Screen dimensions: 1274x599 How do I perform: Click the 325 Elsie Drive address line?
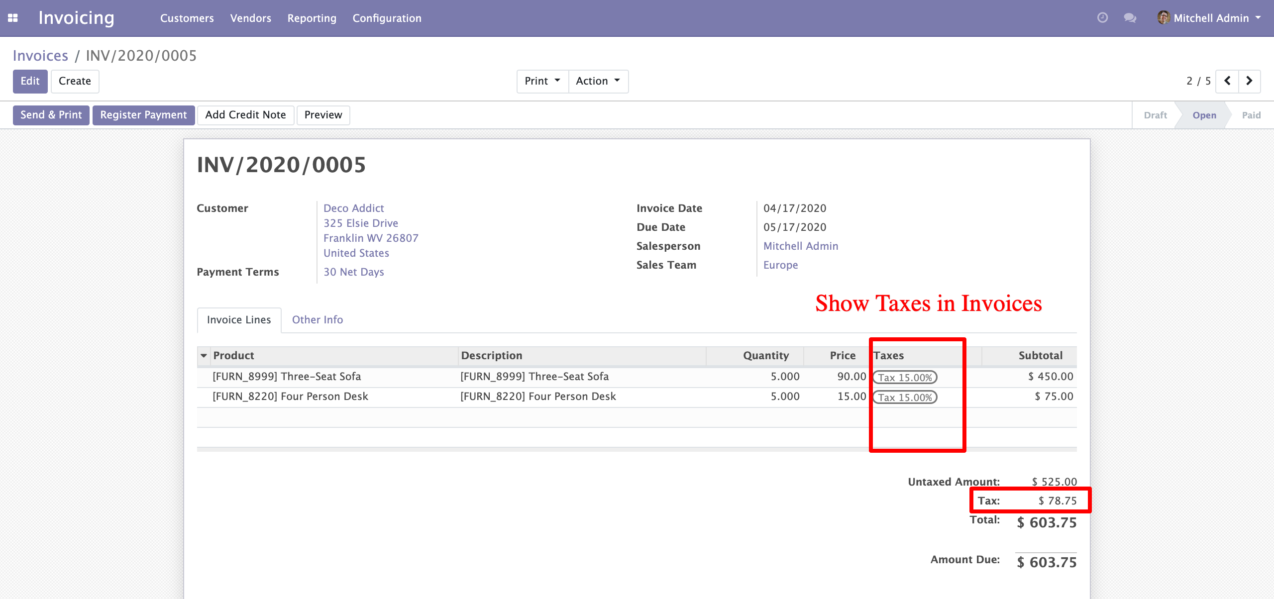pos(361,223)
